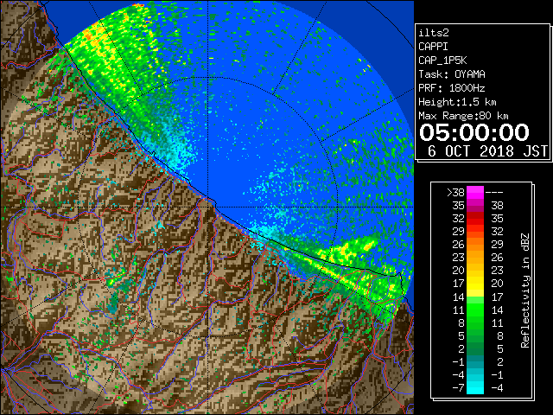Select the green 8 dBZ legend color
The height and width of the screenshot is (415, 553).
point(475,322)
